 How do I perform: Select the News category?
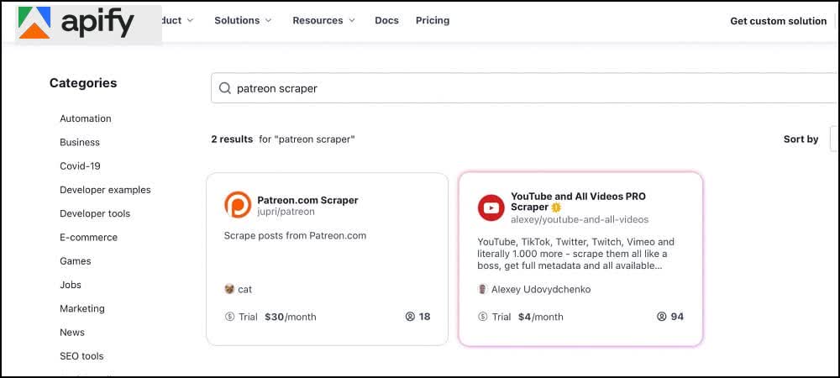(72, 332)
